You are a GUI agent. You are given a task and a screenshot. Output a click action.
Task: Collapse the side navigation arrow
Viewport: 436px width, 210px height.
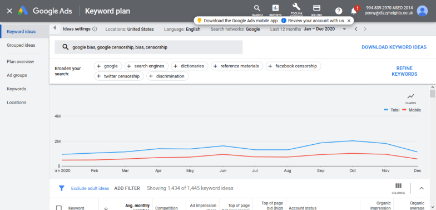coord(54,28)
